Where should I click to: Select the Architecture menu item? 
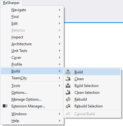click(x=32, y=44)
